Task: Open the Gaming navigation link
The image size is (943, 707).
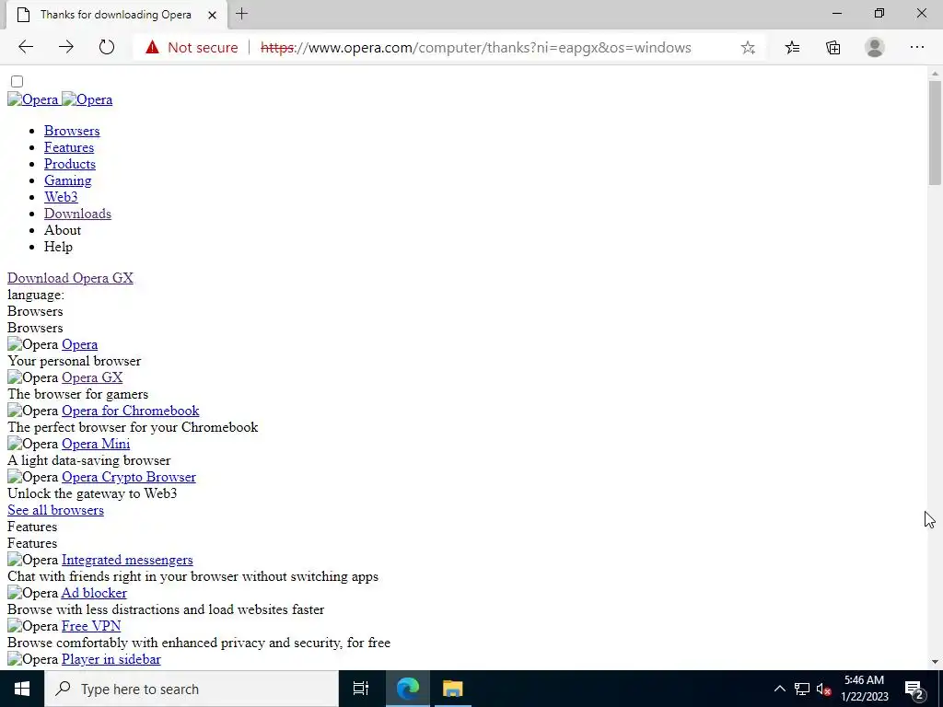Action: coord(68,180)
